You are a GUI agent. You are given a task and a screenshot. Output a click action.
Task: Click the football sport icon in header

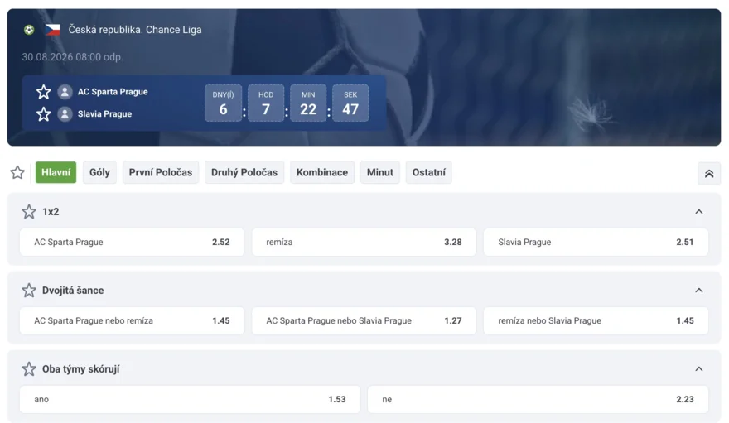pos(29,30)
